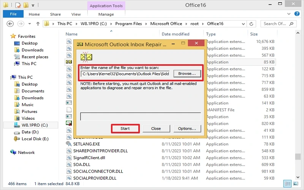This screenshot has height=190, width=304.
Task: Click the Properties quick access icon
Action: 18,5
